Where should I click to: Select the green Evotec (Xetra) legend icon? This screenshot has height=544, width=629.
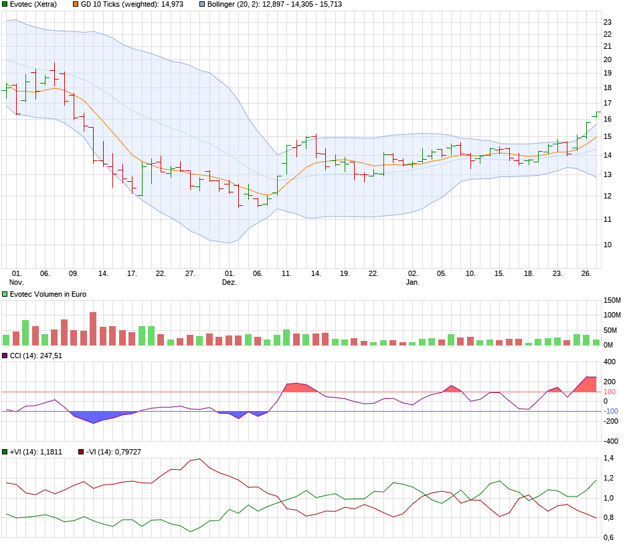coord(6,5)
